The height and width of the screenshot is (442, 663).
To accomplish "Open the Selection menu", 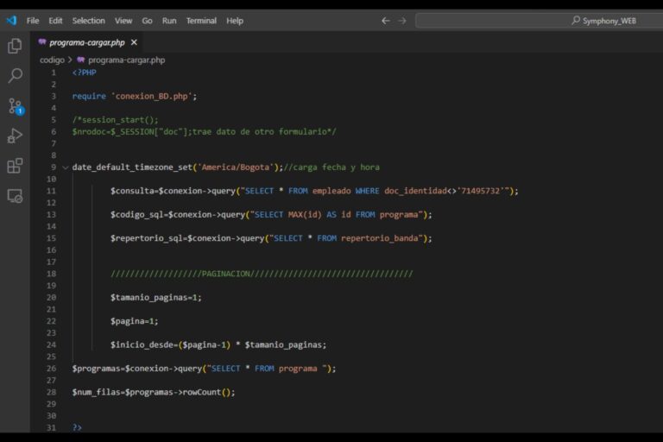I will click(88, 21).
